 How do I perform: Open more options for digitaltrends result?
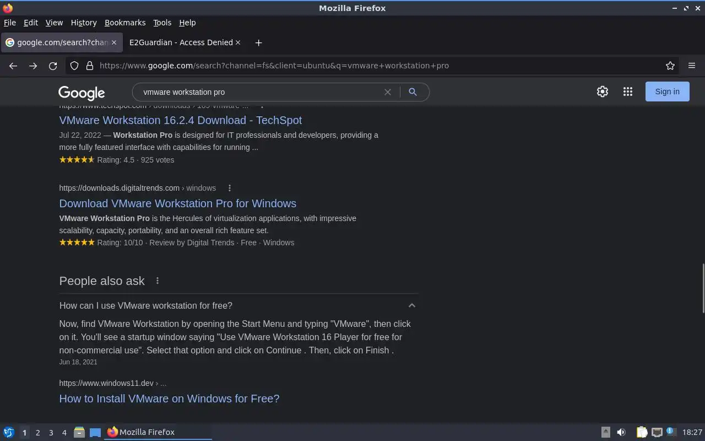230,188
